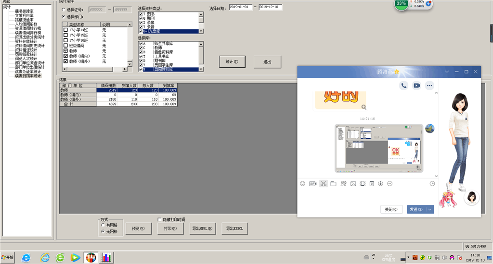Launch the video player taskbar icon
Viewport: 493px width, 264px height.
coord(75,258)
